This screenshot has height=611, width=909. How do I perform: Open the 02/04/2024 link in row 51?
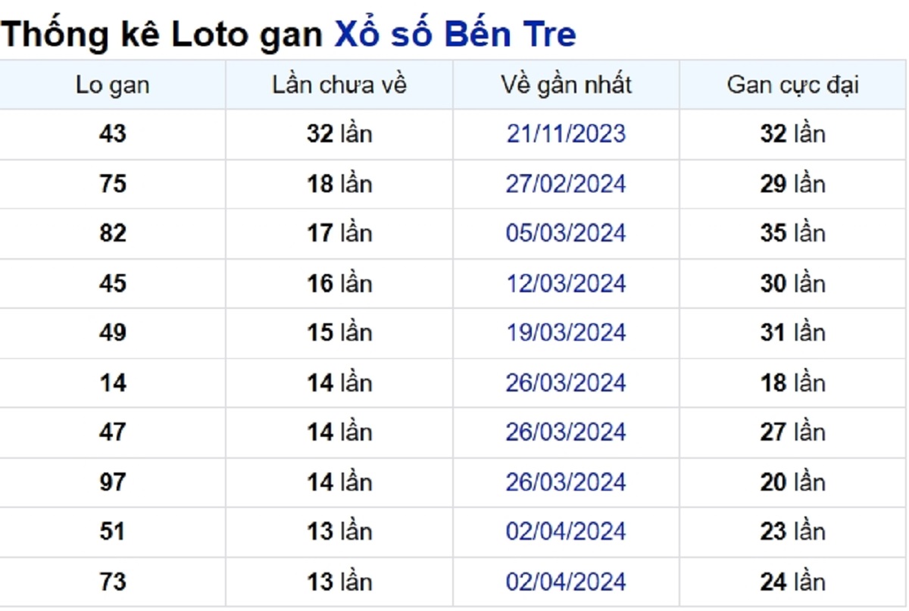566,532
